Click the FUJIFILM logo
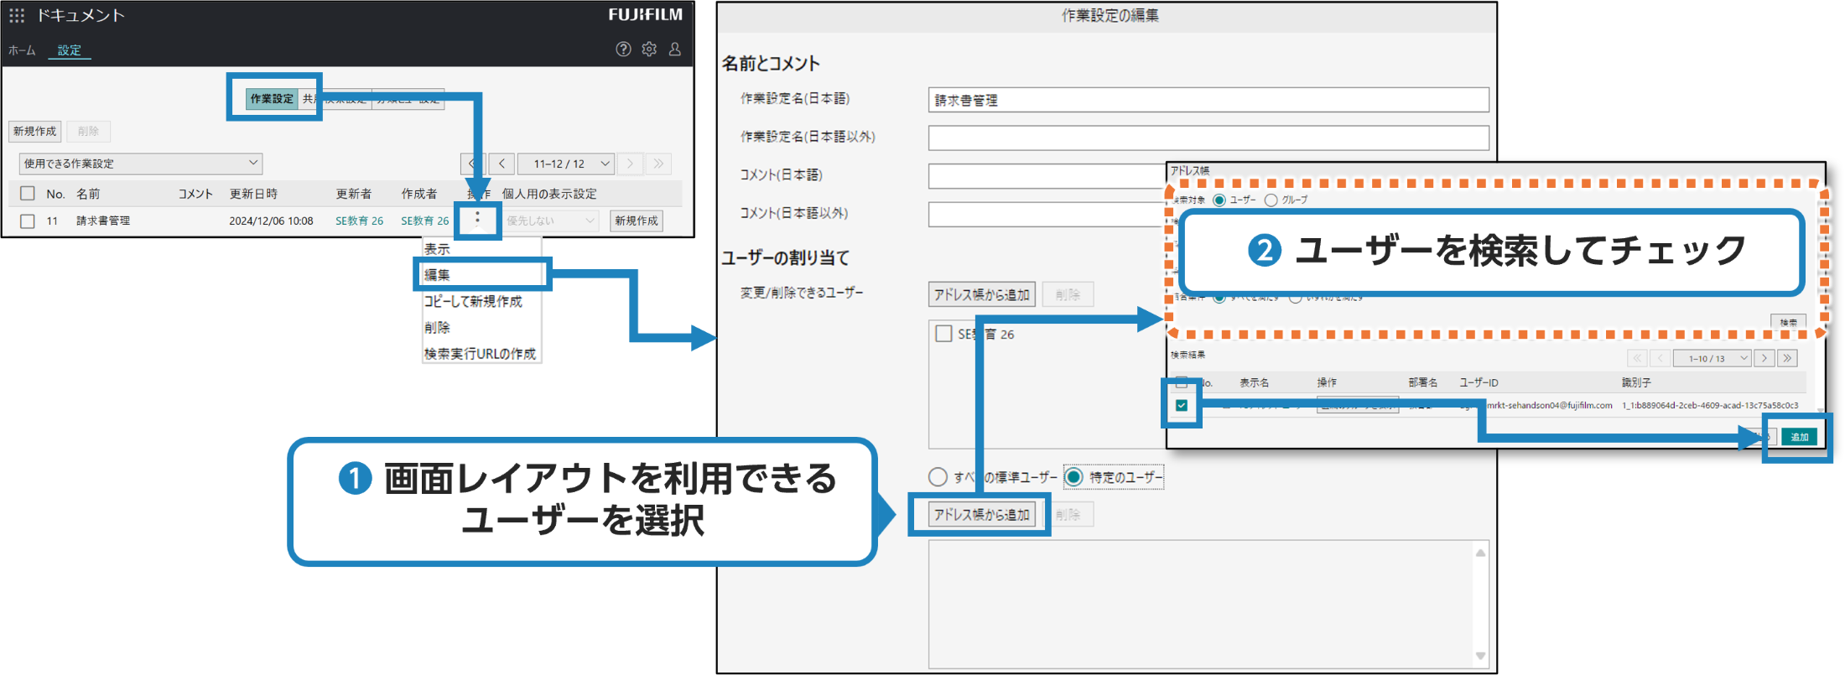The width and height of the screenshot is (1845, 675). click(645, 14)
